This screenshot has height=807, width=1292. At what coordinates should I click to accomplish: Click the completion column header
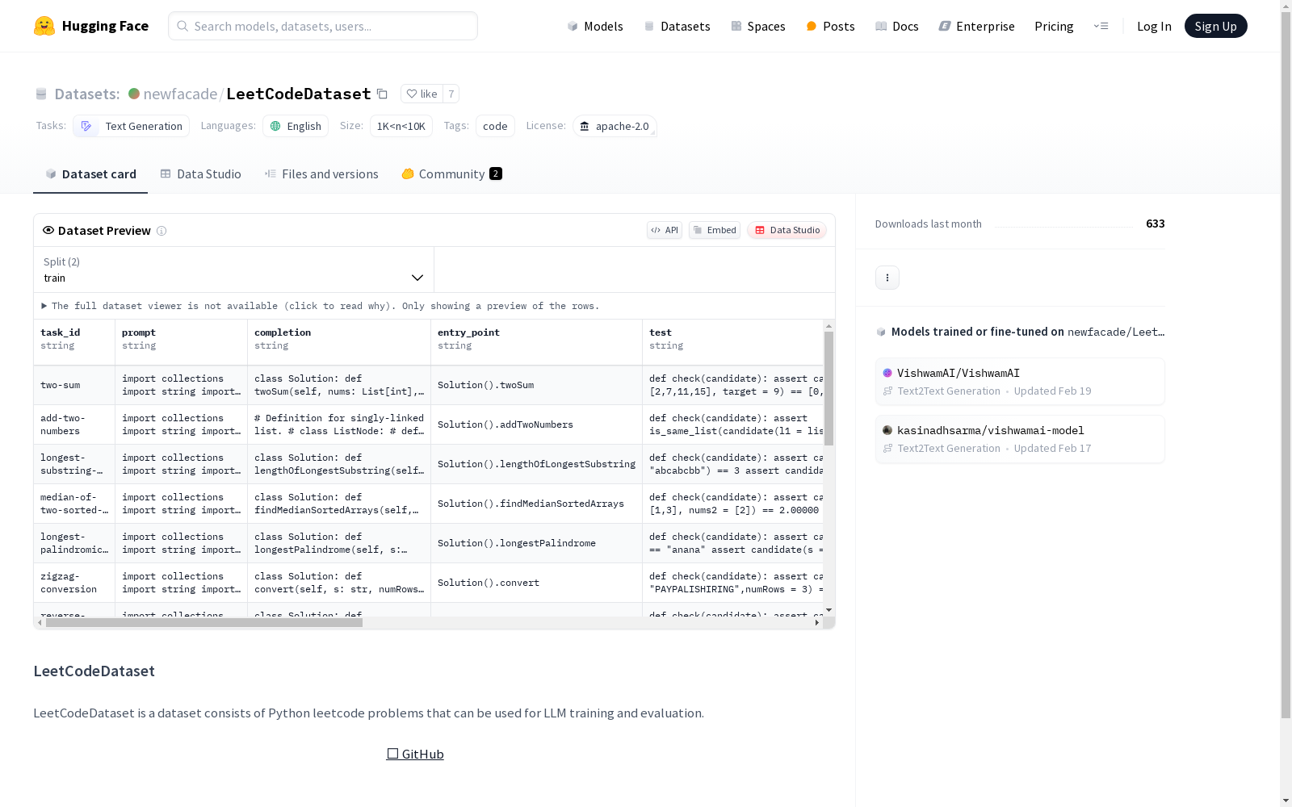339,342
